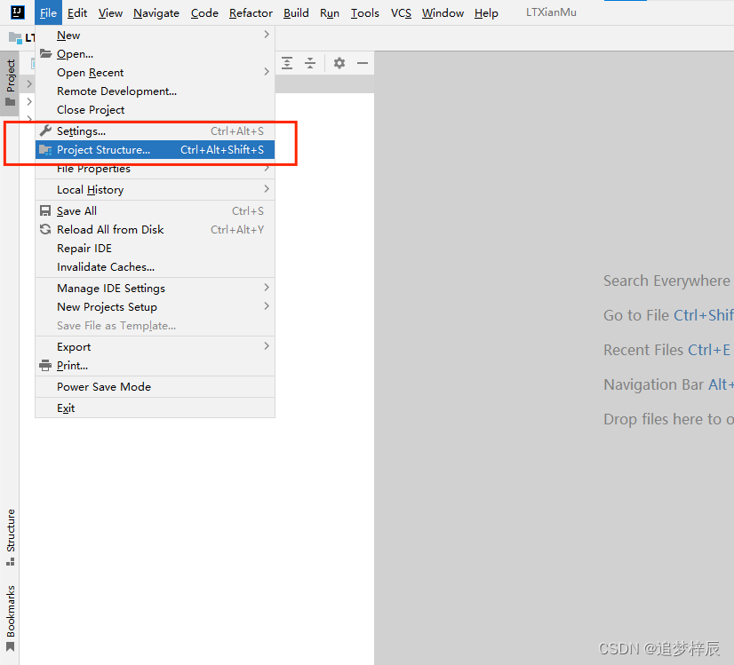Viewport: 734px width, 665px height.
Task: Choose Open... from the File menu
Action: click(155, 54)
